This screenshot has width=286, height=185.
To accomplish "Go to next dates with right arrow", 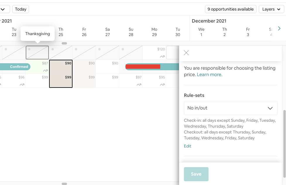I will pyautogui.click(x=279, y=28).
